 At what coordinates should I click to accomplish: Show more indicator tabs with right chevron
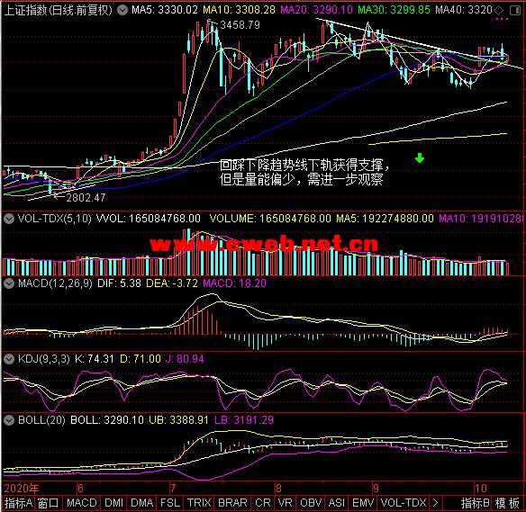(x=435, y=503)
